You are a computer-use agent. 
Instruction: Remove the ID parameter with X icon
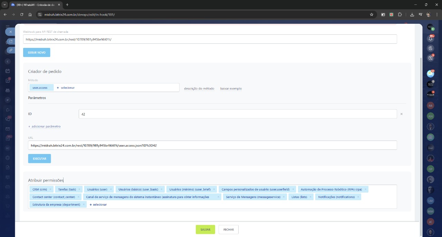click(x=401, y=114)
